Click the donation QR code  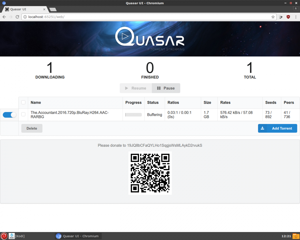click(150, 173)
